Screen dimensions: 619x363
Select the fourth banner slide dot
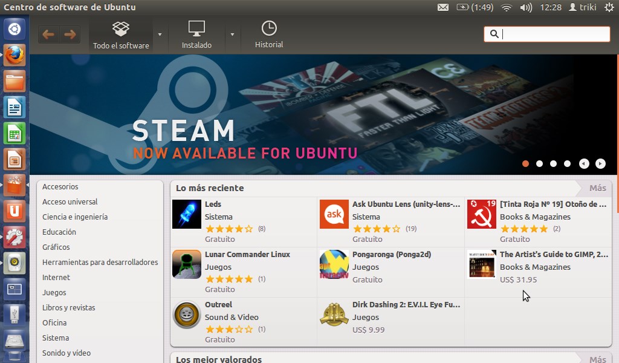coord(567,163)
